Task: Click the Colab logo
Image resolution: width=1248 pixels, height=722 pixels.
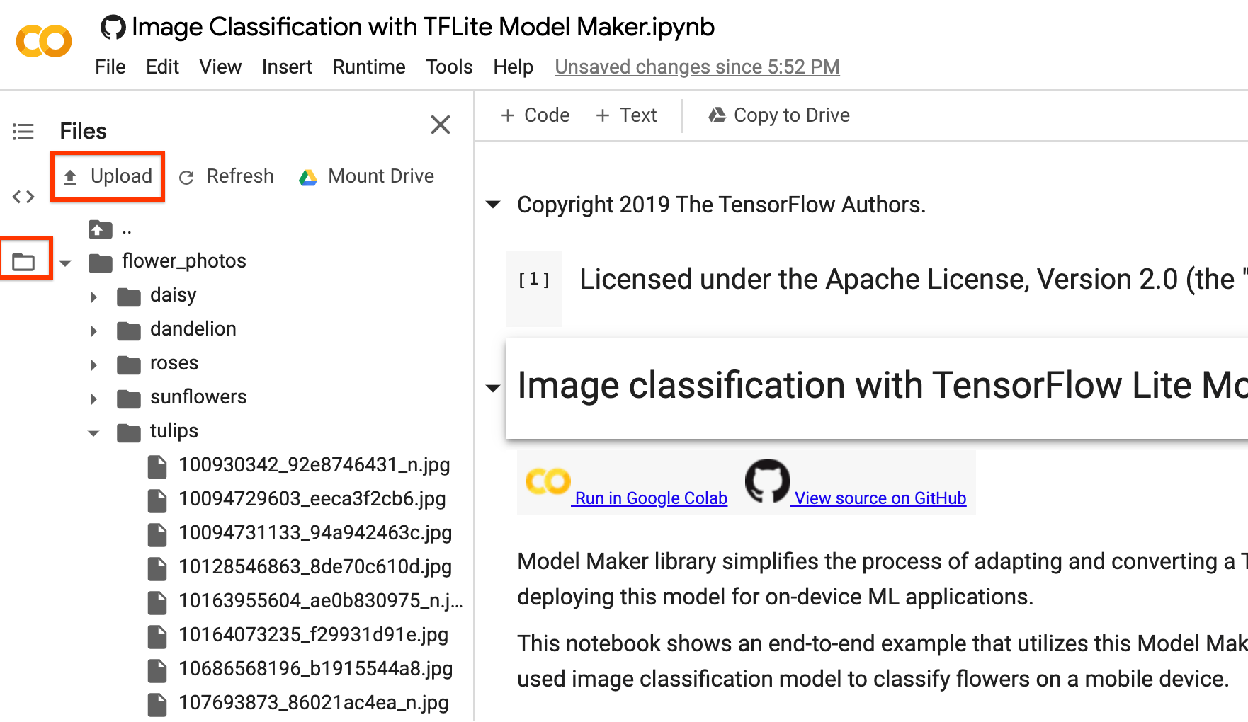Action: pos(44,42)
